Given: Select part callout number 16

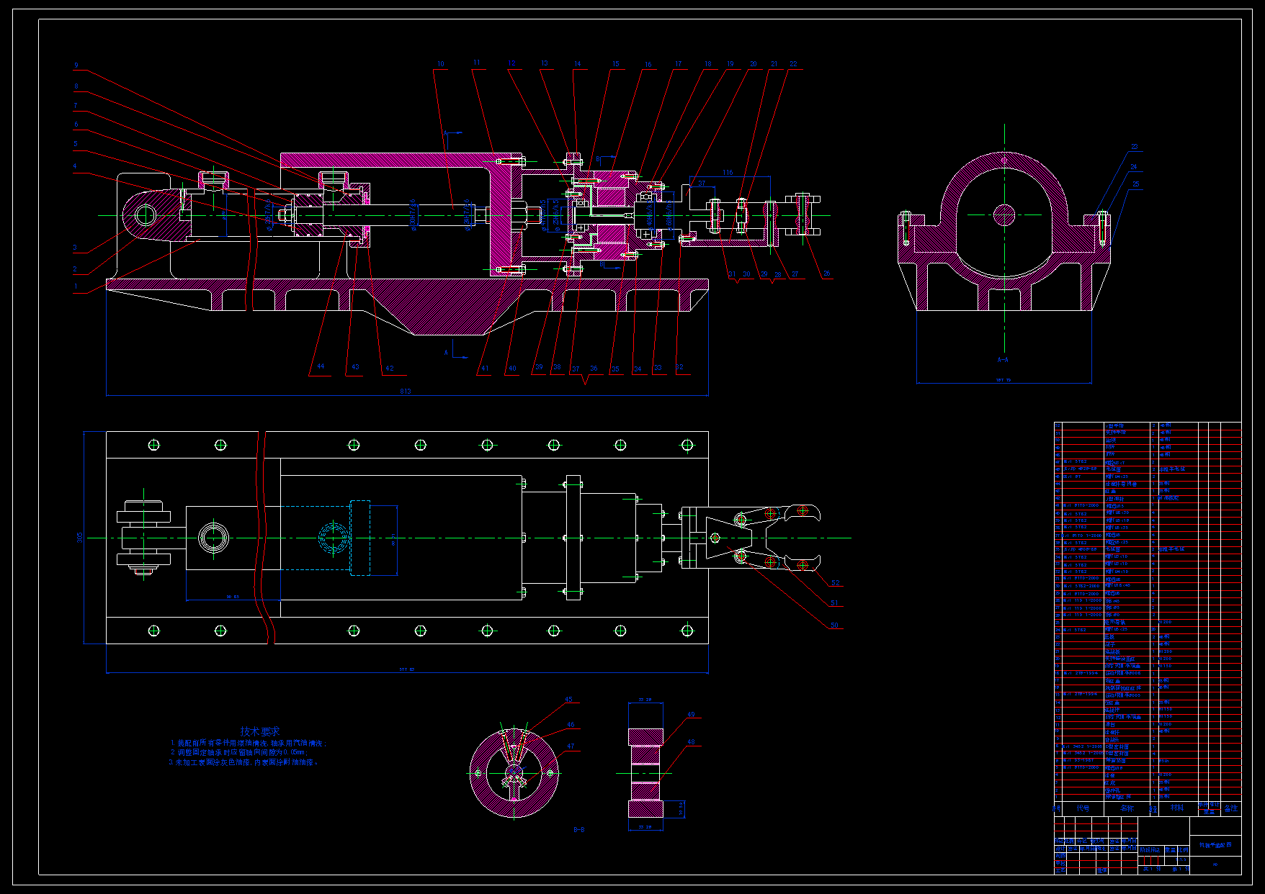Looking at the screenshot, I should tap(648, 65).
